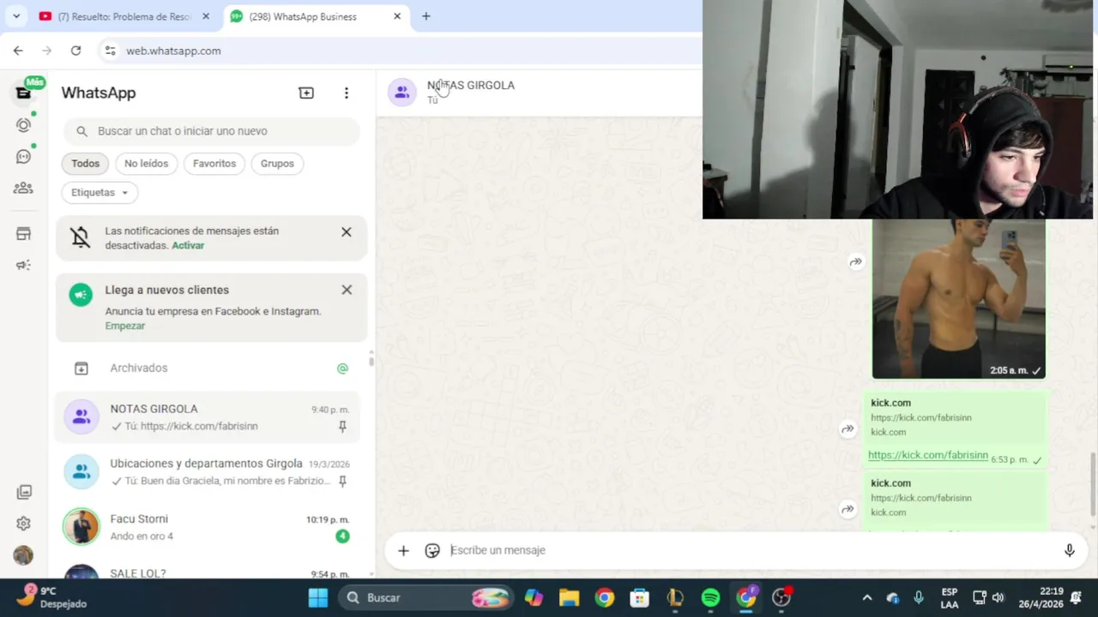Open volume control in system tray

pos(998,597)
